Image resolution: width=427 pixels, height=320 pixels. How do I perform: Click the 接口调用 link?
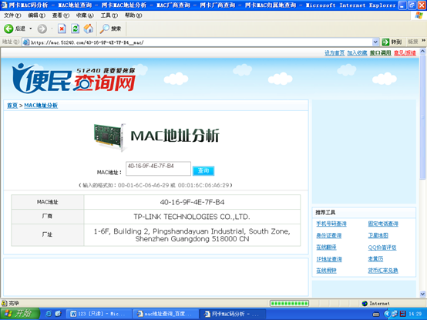381,53
